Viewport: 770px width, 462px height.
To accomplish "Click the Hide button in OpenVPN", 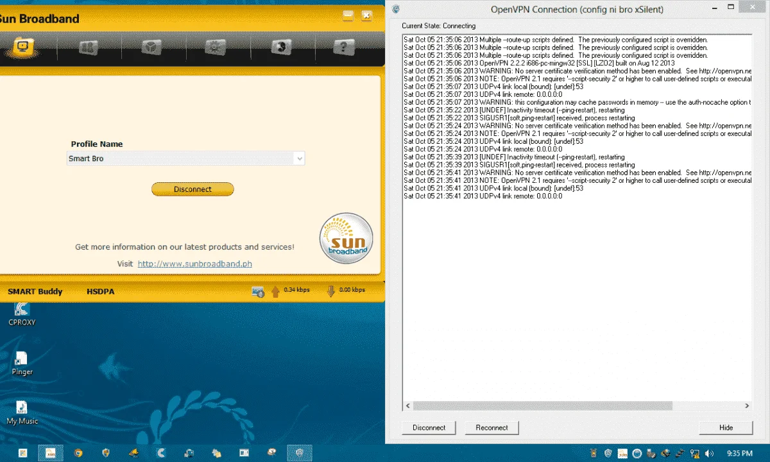I will 726,427.
